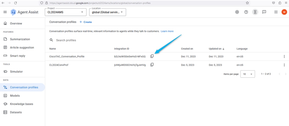289x126 pixels.
Task: Open the settings gear icon
Action: [x=237, y=12]
